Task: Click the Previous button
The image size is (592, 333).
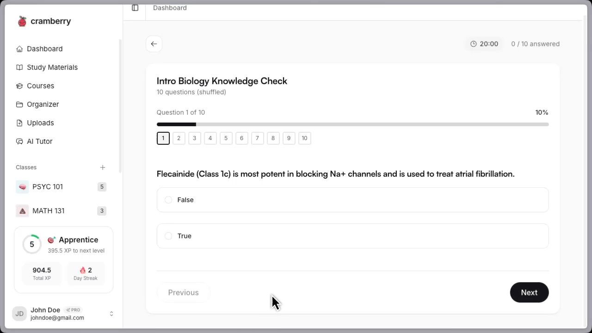Action: [x=183, y=292]
